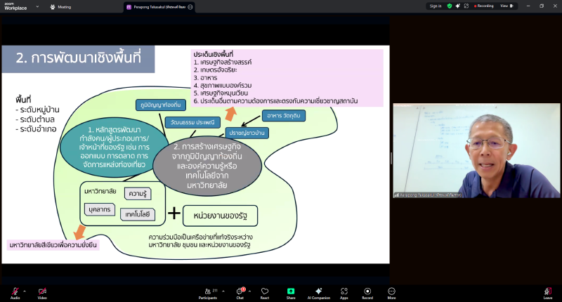Screen dimensions: 562x302
Task: Unmute the microphone with the Audio button
Action: click(15, 291)
